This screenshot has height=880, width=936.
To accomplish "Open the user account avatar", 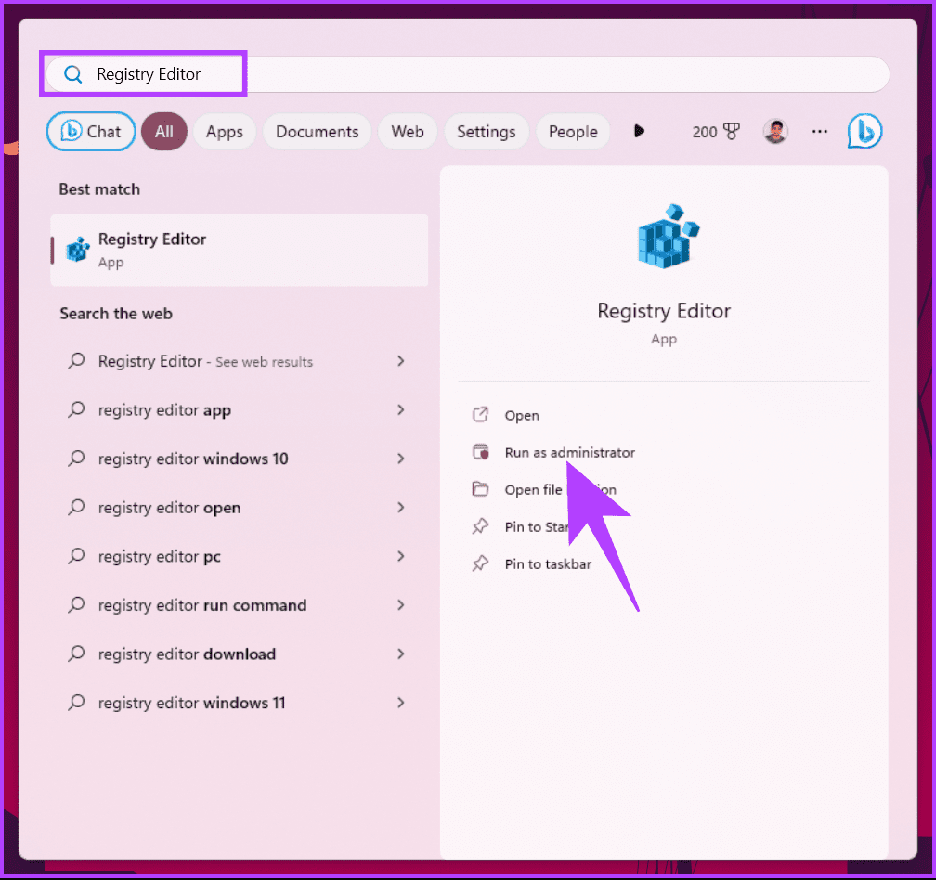I will tap(775, 131).
